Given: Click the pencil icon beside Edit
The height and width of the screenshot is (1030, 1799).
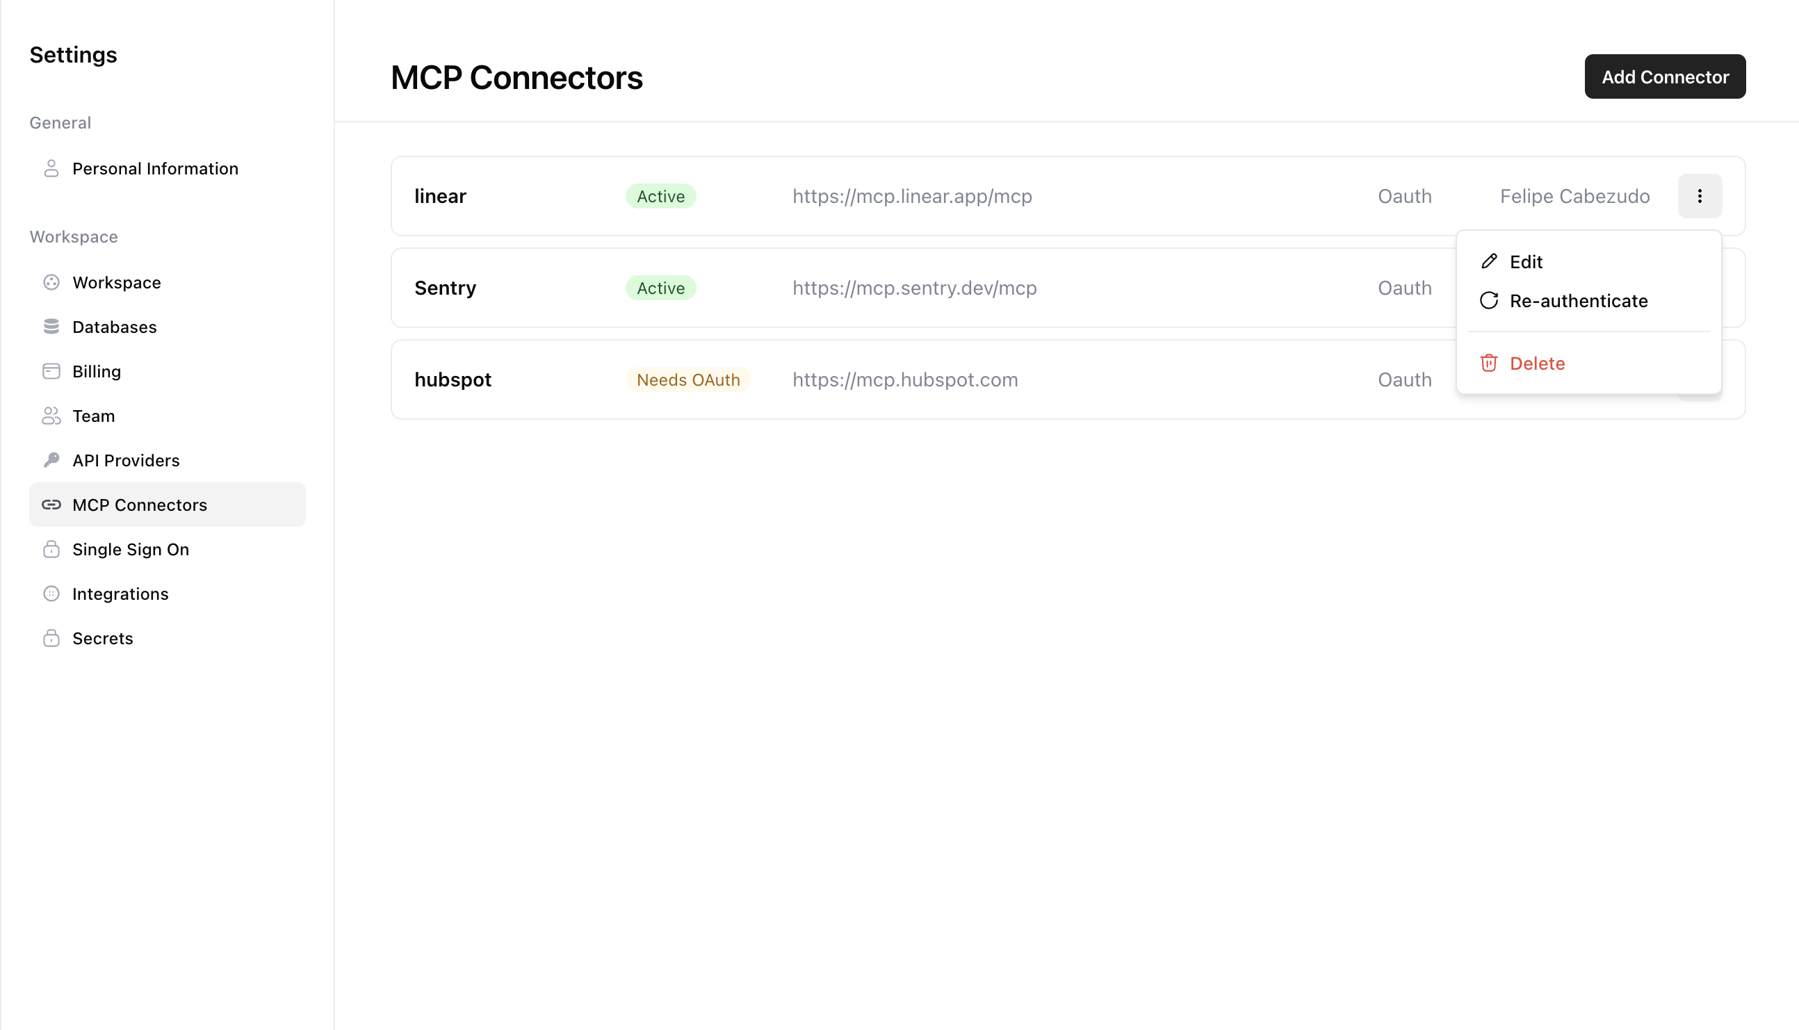Looking at the screenshot, I should [1488, 262].
